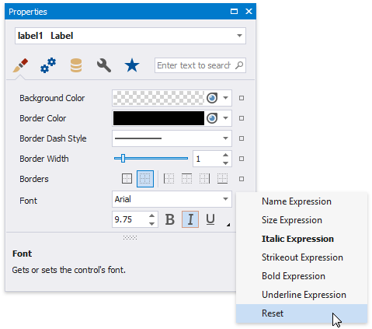
Task: Click the Border Width slider thumb
Action: pyautogui.click(x=123, y=158)
